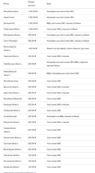The height and width of the screenshot is (173, 95).
Task: Click the "Регион" column header
Action: [7, 4]
